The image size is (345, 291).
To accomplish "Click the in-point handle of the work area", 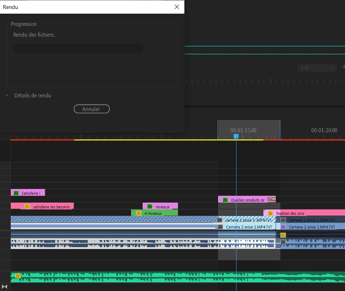I will 217,130.
